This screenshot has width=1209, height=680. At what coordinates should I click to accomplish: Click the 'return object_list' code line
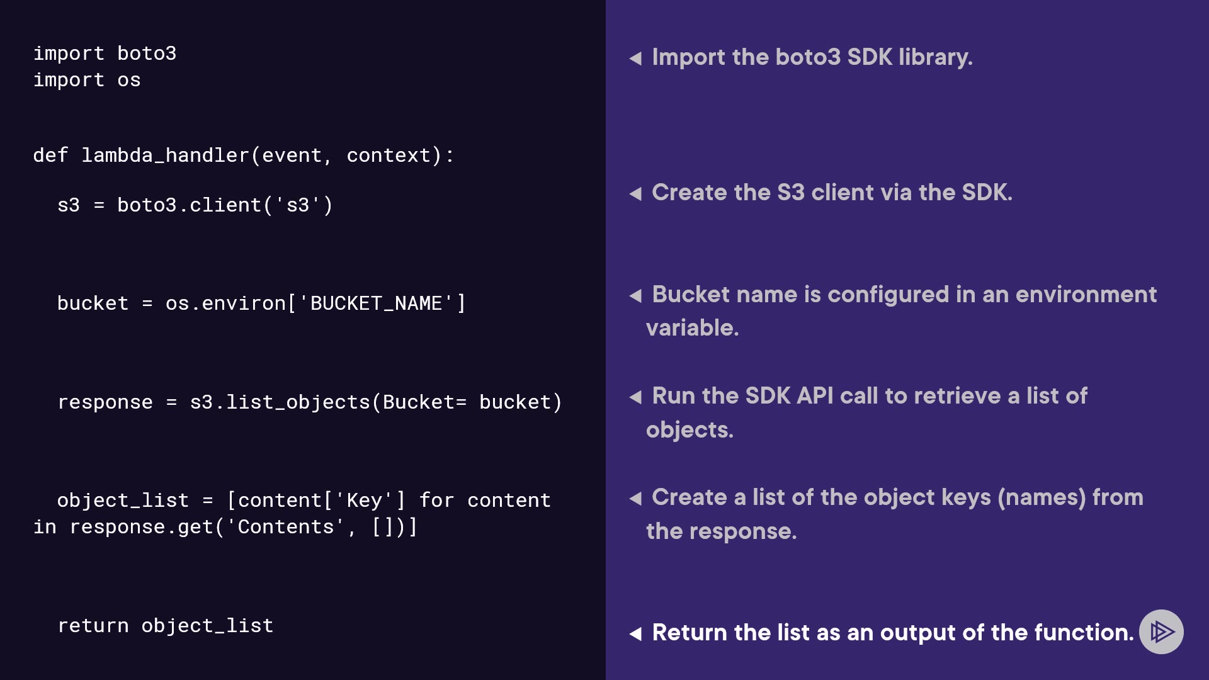pyautogui.click(x=165, y=626)
